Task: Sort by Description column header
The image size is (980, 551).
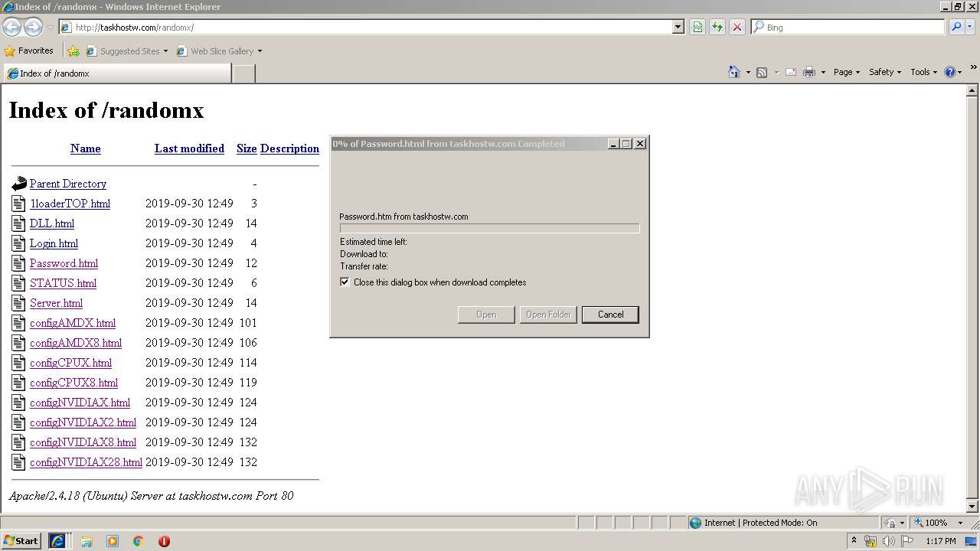Action: click(289, 148)
